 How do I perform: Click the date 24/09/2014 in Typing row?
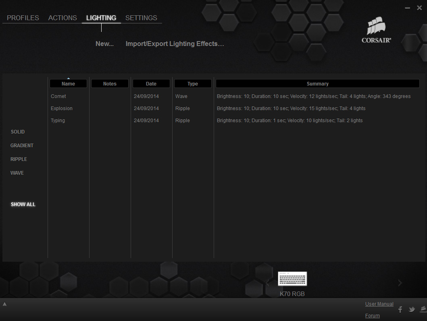(x=146, y=121)
